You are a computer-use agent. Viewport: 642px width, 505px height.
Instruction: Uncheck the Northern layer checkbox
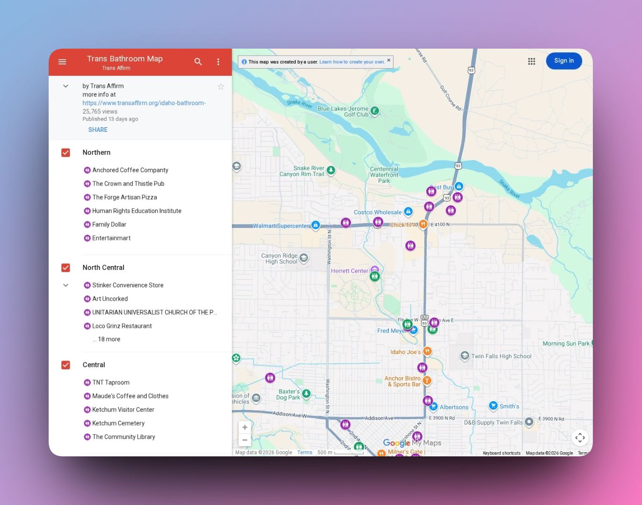pyautogui.click(x=66, y=152)
